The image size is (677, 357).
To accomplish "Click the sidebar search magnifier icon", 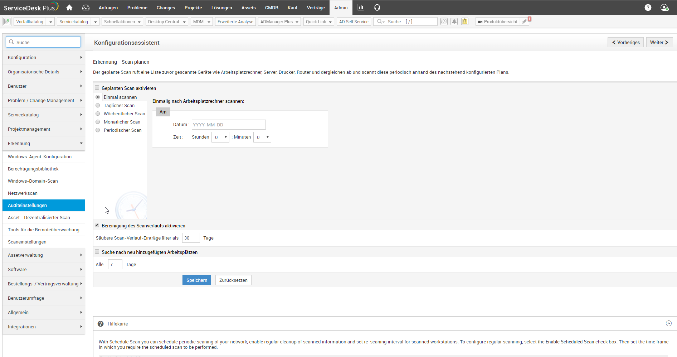I will (x=11, y=42).
